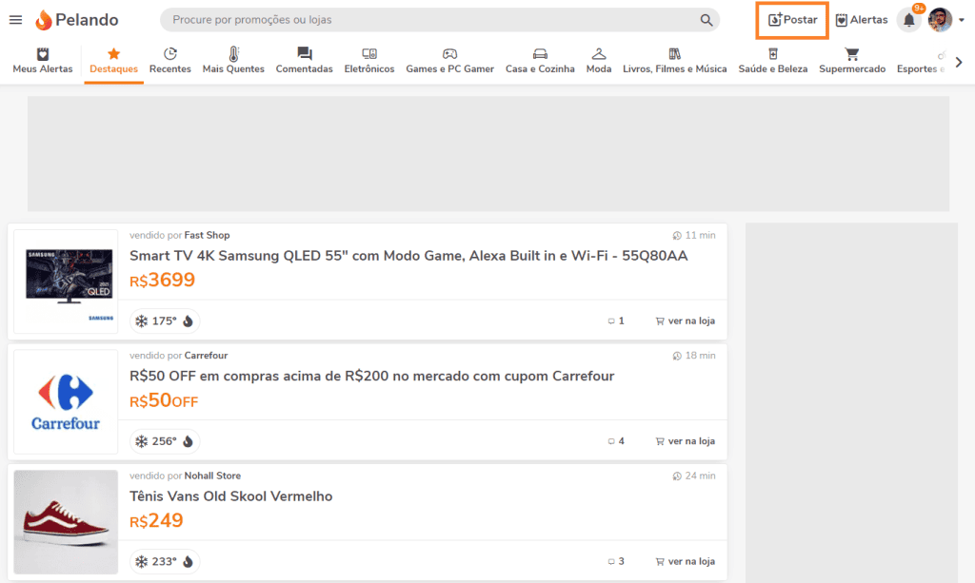975x583 pixels.
Task: Focus the search promotions input field
Action: click(x=428, y=20)
